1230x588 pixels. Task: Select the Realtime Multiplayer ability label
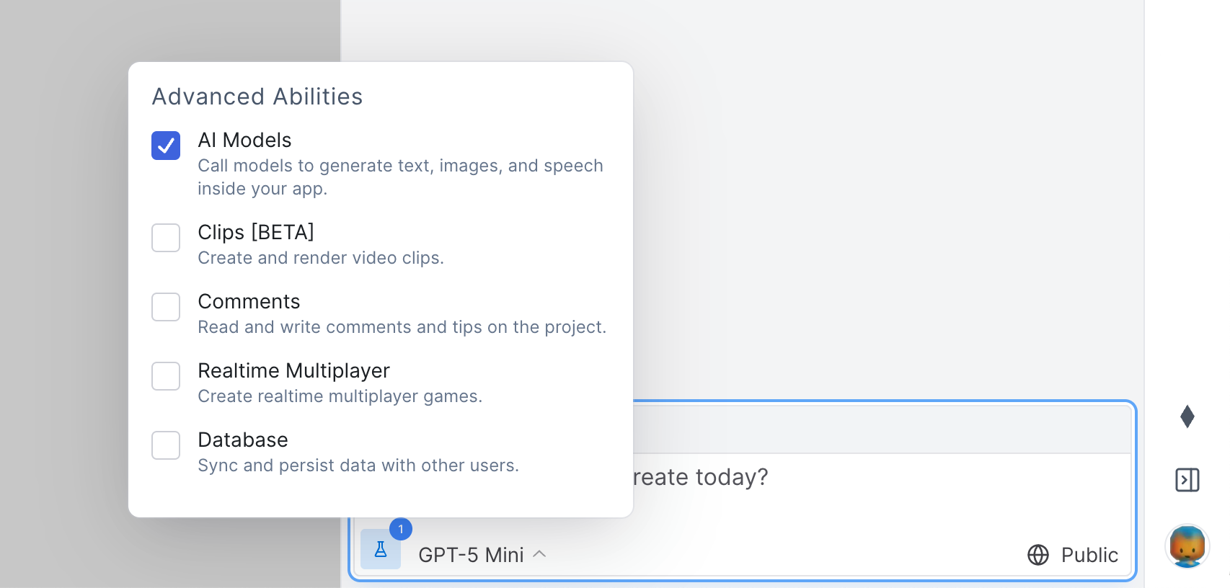point(293,370)
